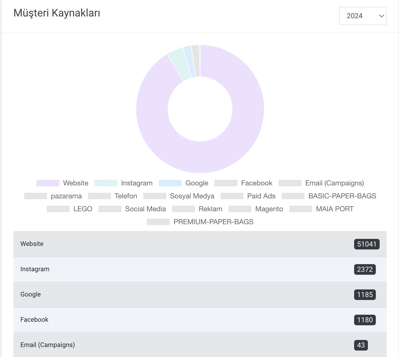Toggle BASIC-PAPER-BAGS legend swatch
Viewport: 399px width, 357px height.
pyautogui.click(x=293, y=196)
